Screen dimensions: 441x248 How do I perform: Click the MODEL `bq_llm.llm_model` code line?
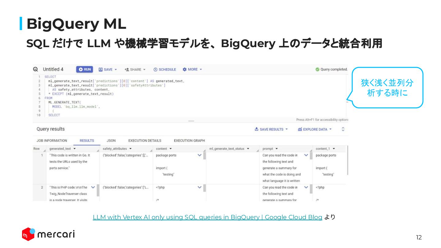(x=76, y=107)
